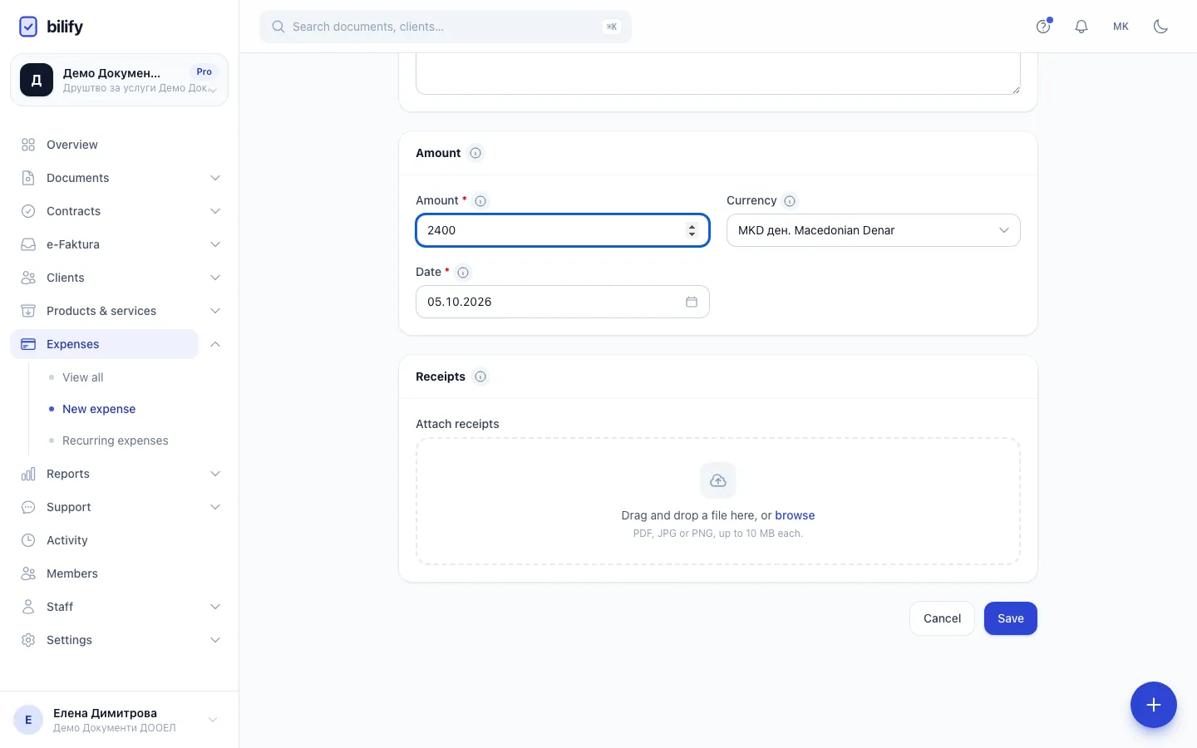Select New expense submenu item
1197x748 pixels.
(99, 409)
